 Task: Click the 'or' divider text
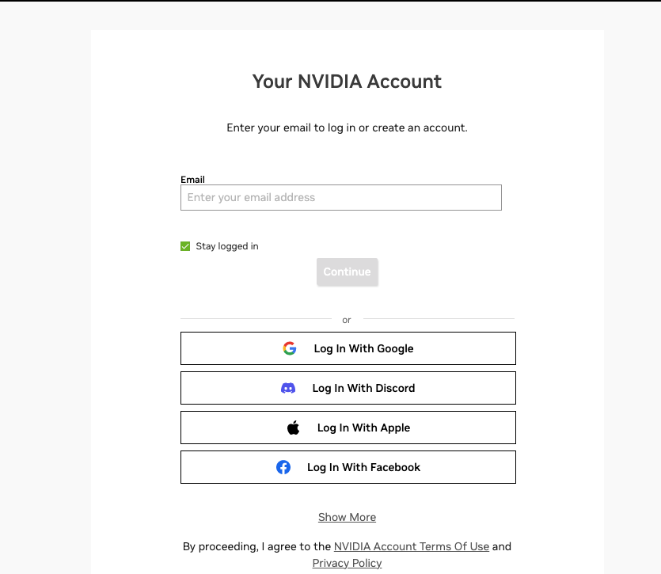coord(347,320)
